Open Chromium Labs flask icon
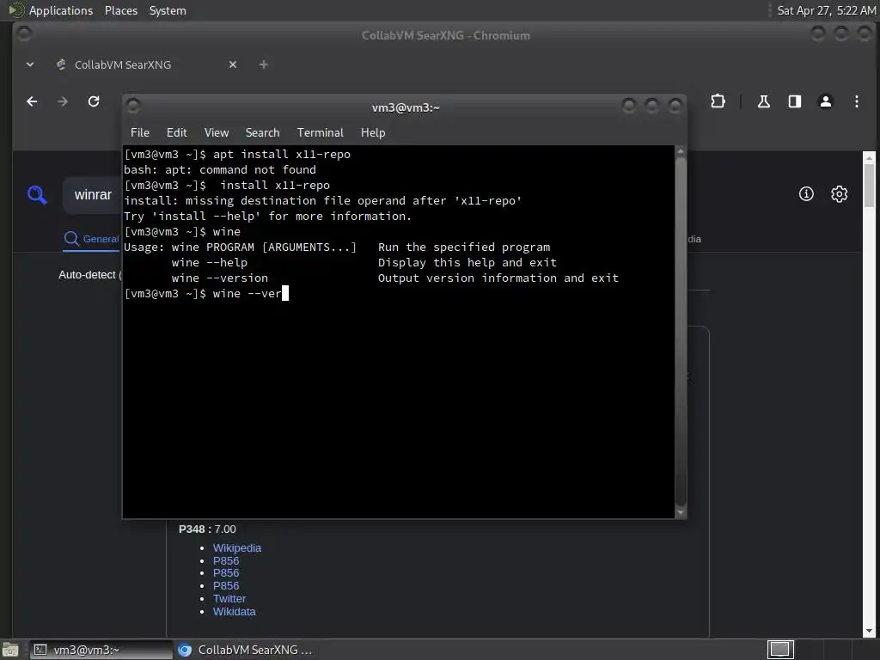Image resolution: width=880 pixels, height=660 pixels. [x=764, y=101]
